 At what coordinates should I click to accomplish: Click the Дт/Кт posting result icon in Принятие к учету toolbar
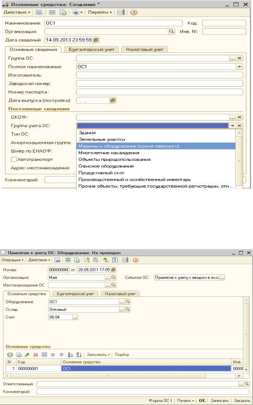106,260
